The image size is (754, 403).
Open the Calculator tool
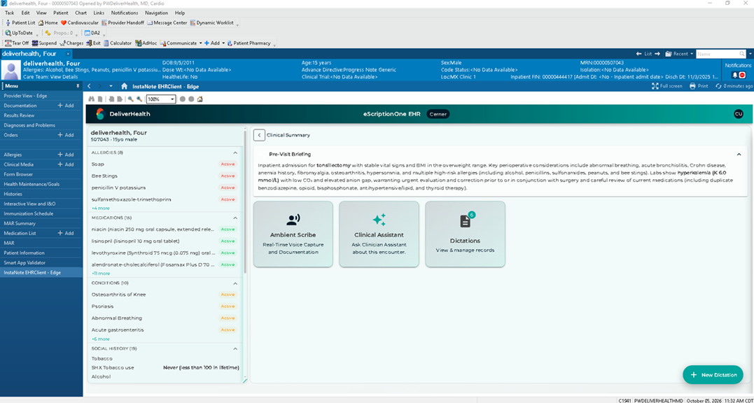[118, 43]
